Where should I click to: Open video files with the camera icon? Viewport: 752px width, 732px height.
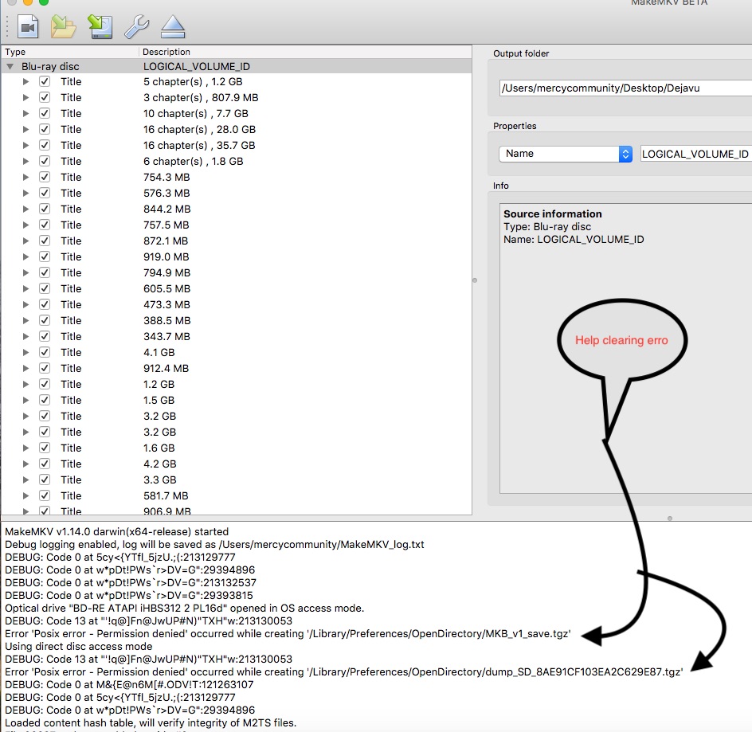[x=28, y=26]
